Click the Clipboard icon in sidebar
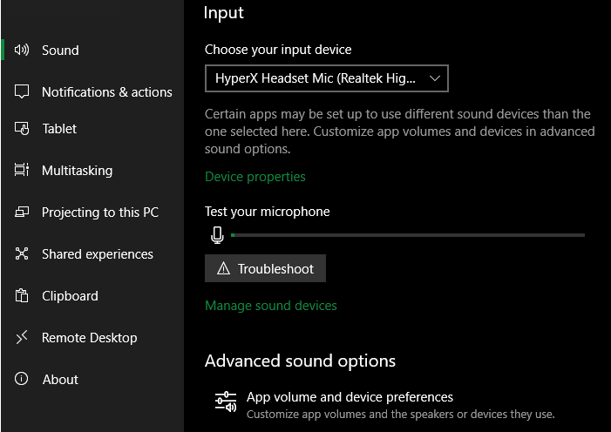Screen dimensions: 611x432 (x=22, y=295)
